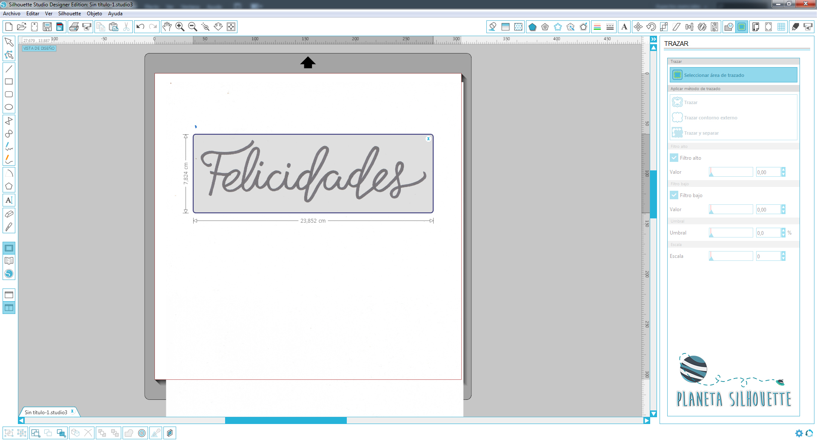
Task: Select the Sin título-1.studio3 document tab
Action: 46,412
